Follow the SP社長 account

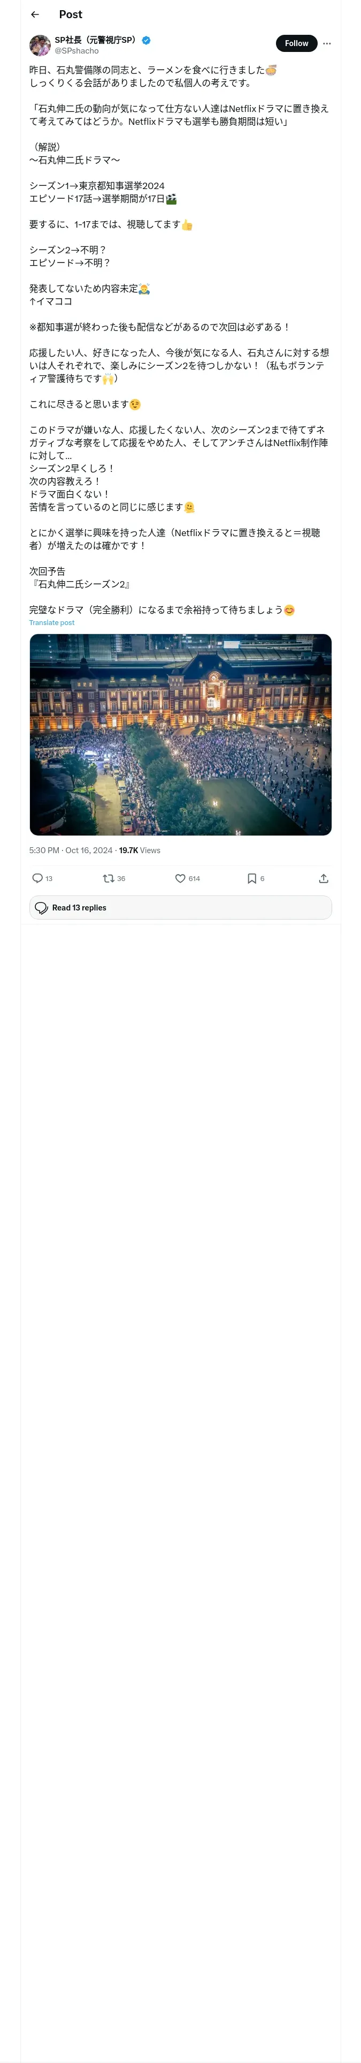click(x=296, y=43)
